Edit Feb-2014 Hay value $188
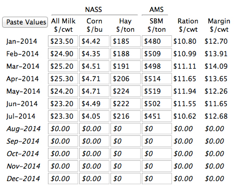Viewport: 234px width, 191px height. click(126, 54)
